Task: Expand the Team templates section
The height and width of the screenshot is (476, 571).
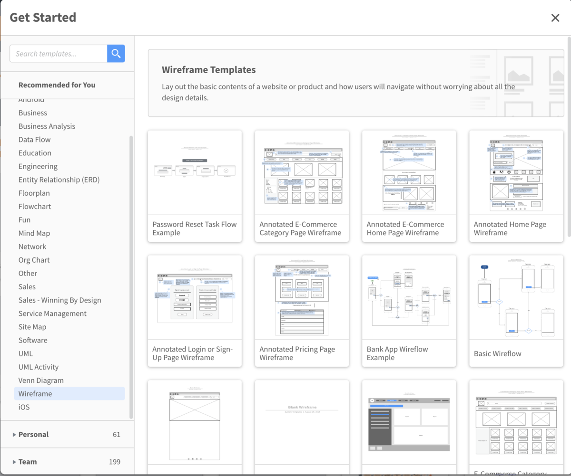Action: pyautogui.click(x=28, y=462)
